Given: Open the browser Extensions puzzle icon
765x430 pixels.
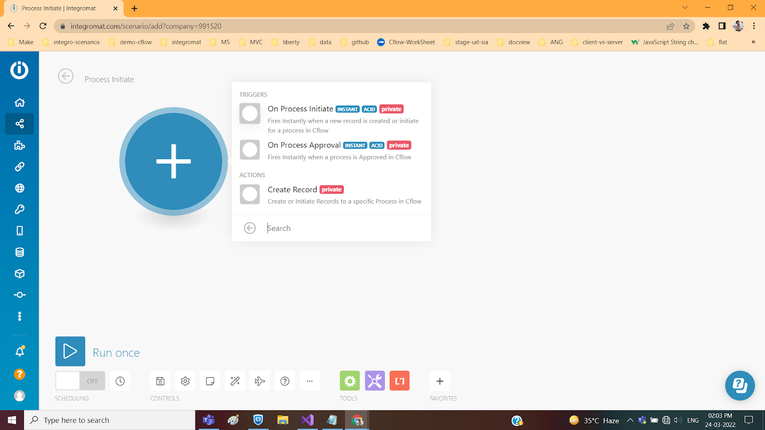Looking at the screenshot, I should tap(706, 26).
